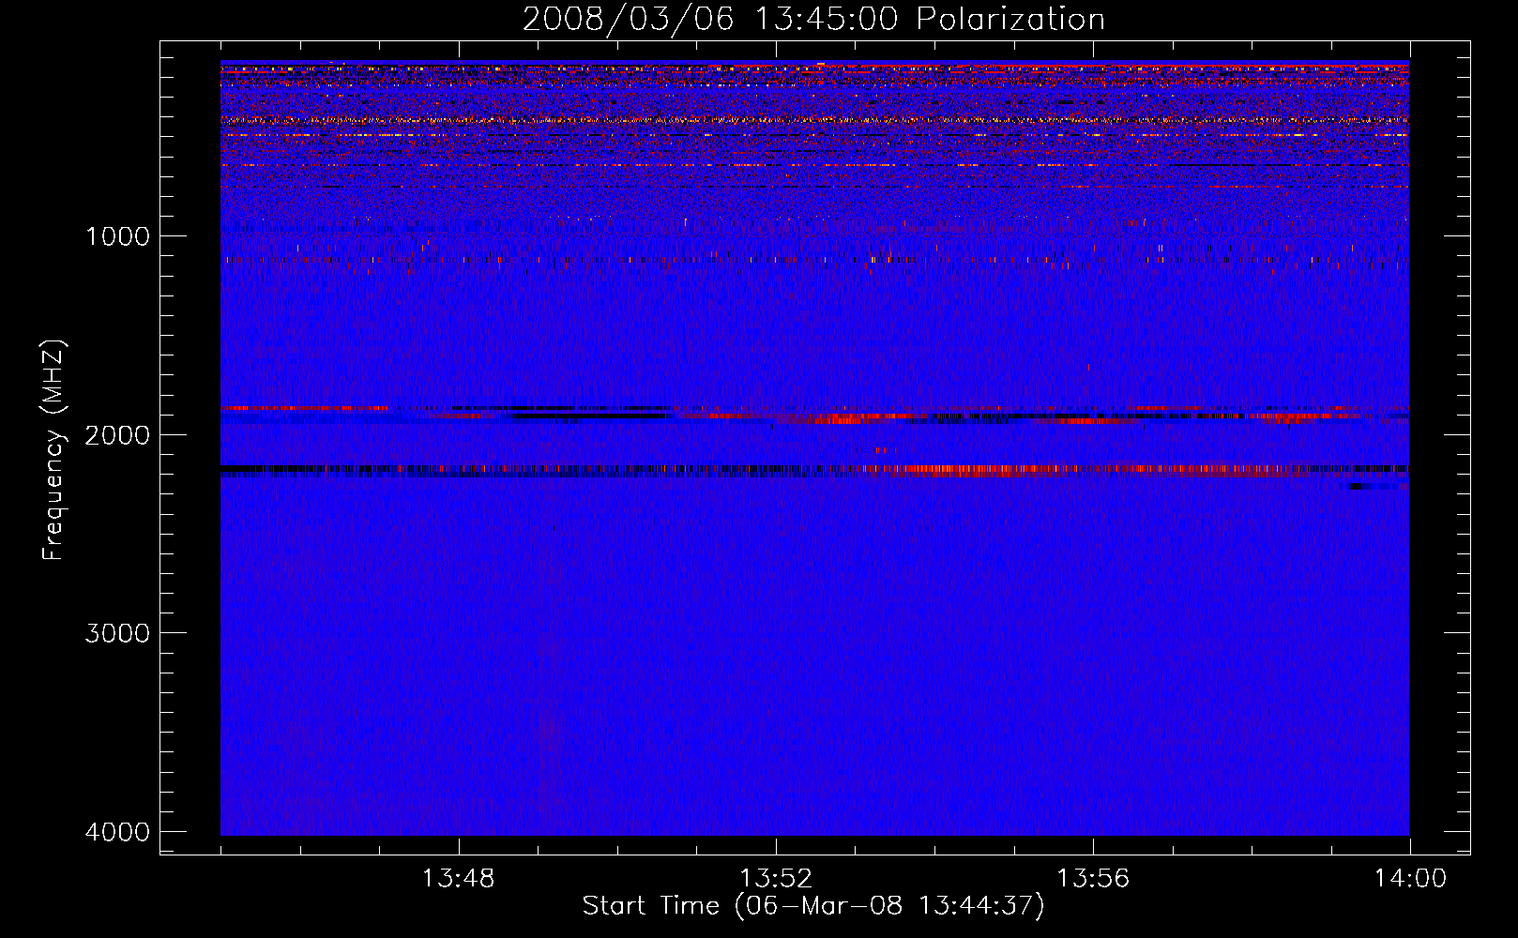Click the '1000' frequency axis label
This screenshot has width=1518, height=938.
point(117,235)
